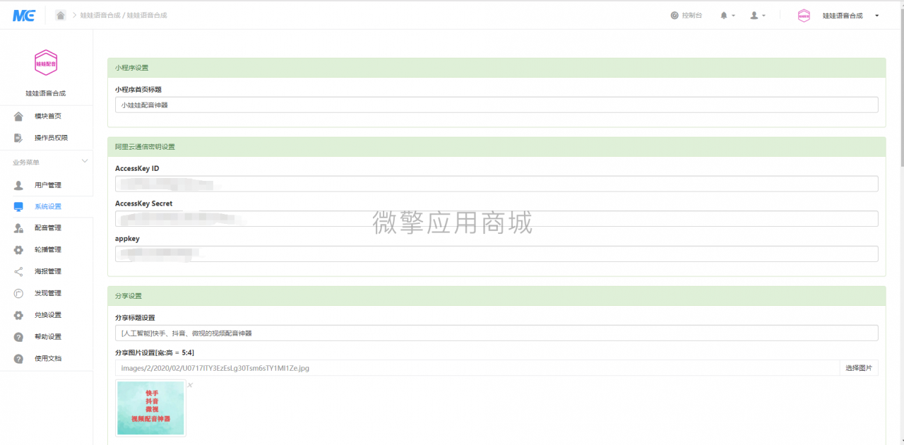
Task: Focus the 小程序首页标题 input field
Action: [496, 105]
